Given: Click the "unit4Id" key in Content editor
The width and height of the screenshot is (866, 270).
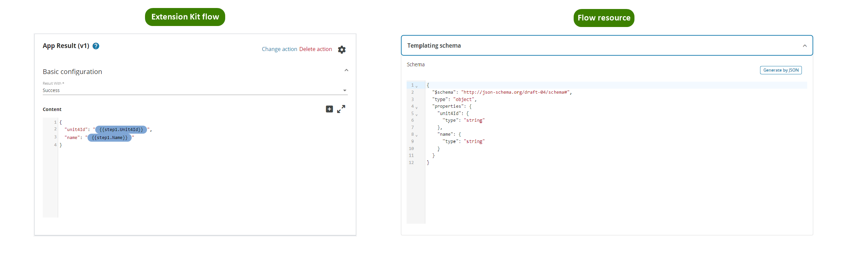Looking at the screenshot, I should pyautogui.click(x=76, y=129).
